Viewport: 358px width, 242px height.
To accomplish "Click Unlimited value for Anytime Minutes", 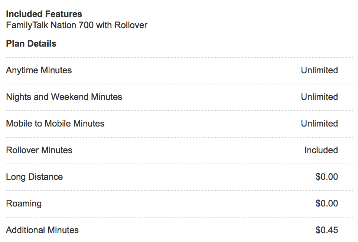I will pos(319,70).
